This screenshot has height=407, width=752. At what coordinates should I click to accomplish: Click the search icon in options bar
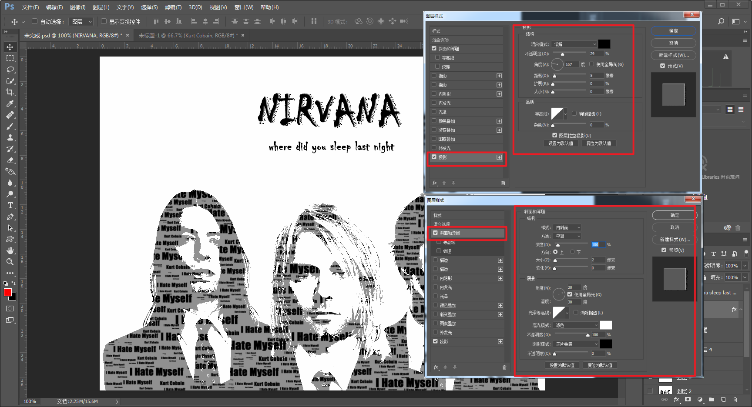721,21
